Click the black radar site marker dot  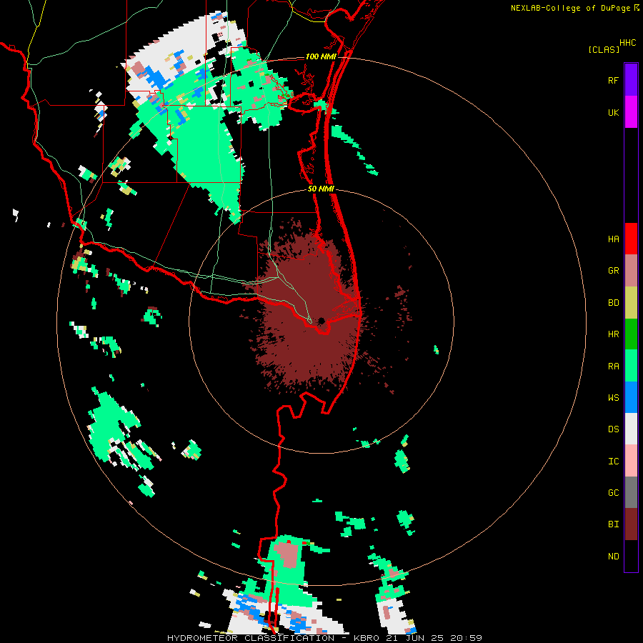click(x=321, y=321)
